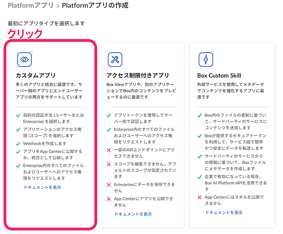This screenshot has width=283, height=234.
Task: Click checkmark beside 企業で有効になっている場合
Action: coord(199,177)
